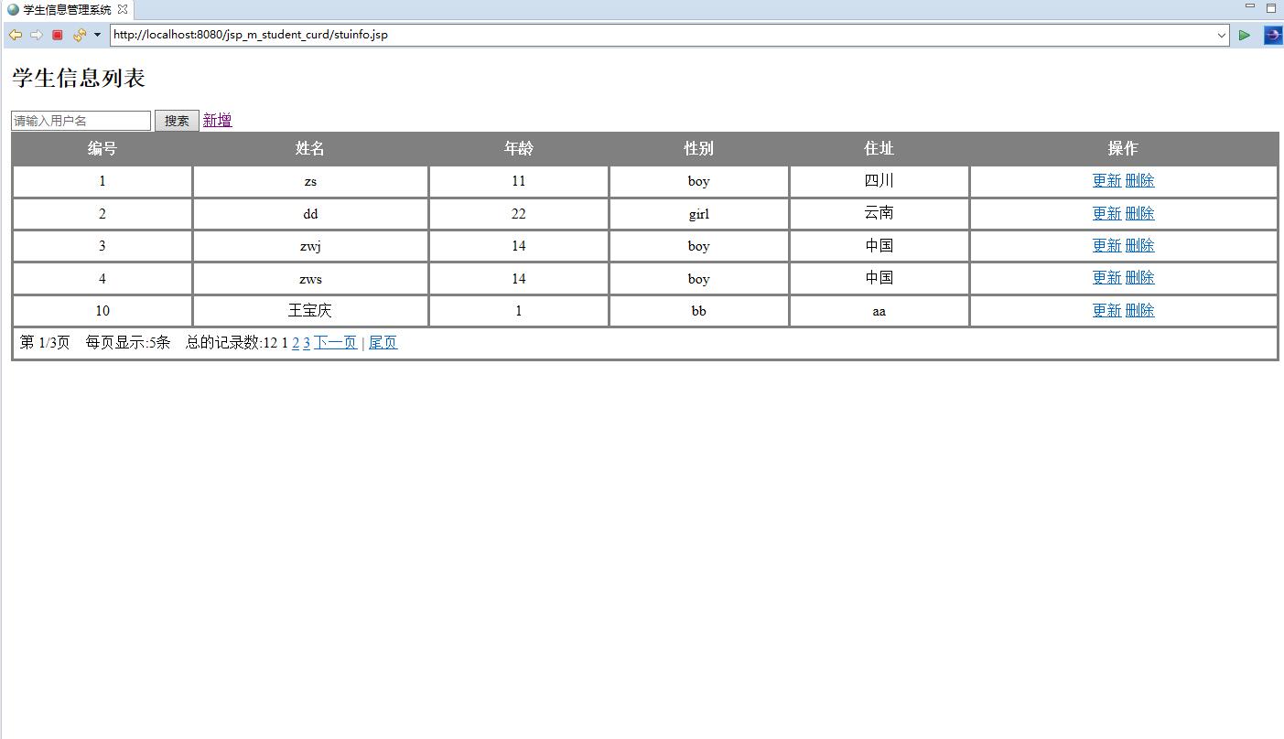Jump to last page via 尾页 link
The image size is (1284, 739).
click(x=383, y=341)
